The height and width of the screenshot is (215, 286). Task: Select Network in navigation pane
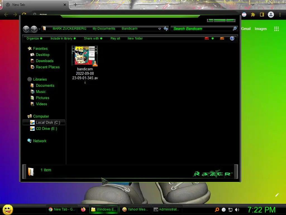coord(40,141)
